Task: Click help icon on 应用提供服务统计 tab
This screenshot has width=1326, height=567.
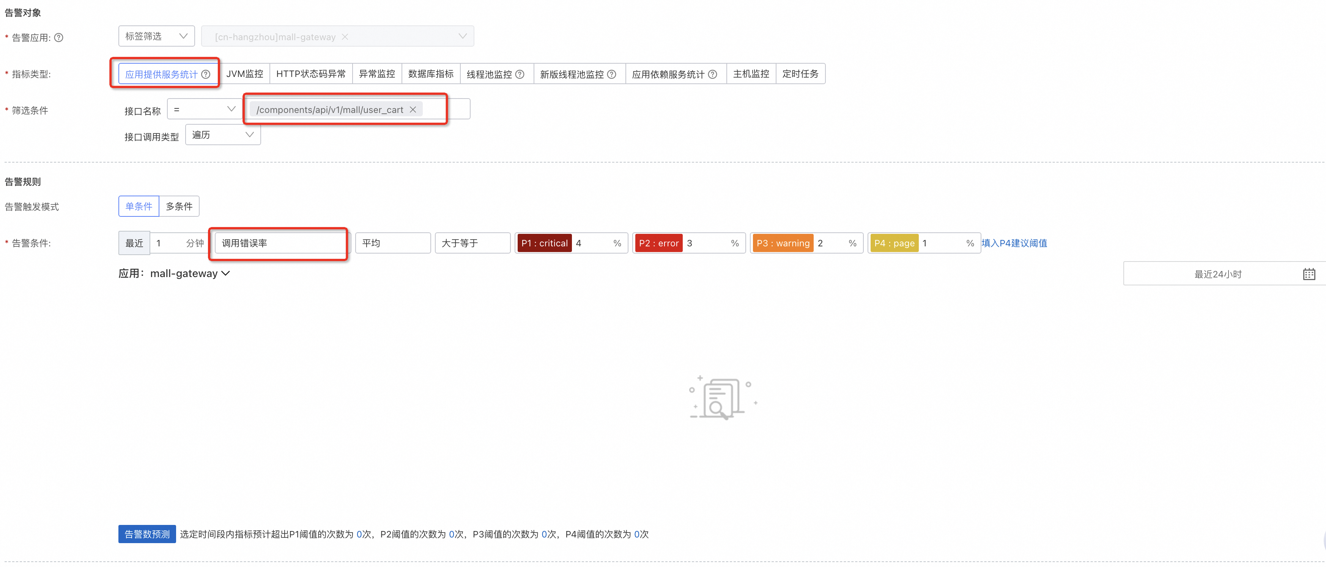Action: [206, 74]
